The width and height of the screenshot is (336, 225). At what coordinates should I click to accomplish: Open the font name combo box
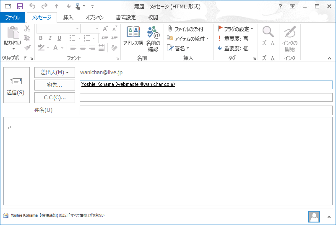(58, 28)
